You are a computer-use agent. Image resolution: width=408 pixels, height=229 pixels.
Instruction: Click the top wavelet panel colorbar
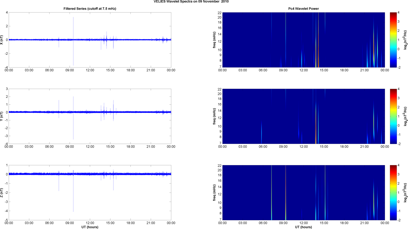(x=393, y=40)
